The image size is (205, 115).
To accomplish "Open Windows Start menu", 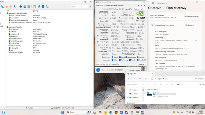I will pyautogui.click(x=63, y=112).
